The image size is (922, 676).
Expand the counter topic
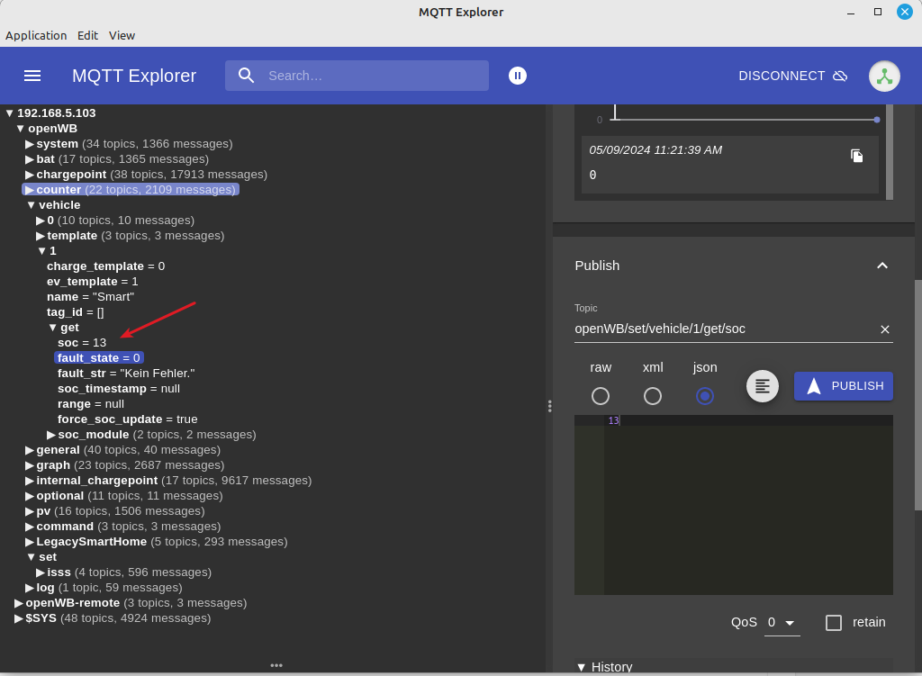tap(30, 190)
